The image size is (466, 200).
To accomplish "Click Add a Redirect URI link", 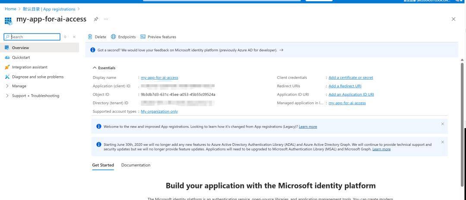I will click(345, 86).
